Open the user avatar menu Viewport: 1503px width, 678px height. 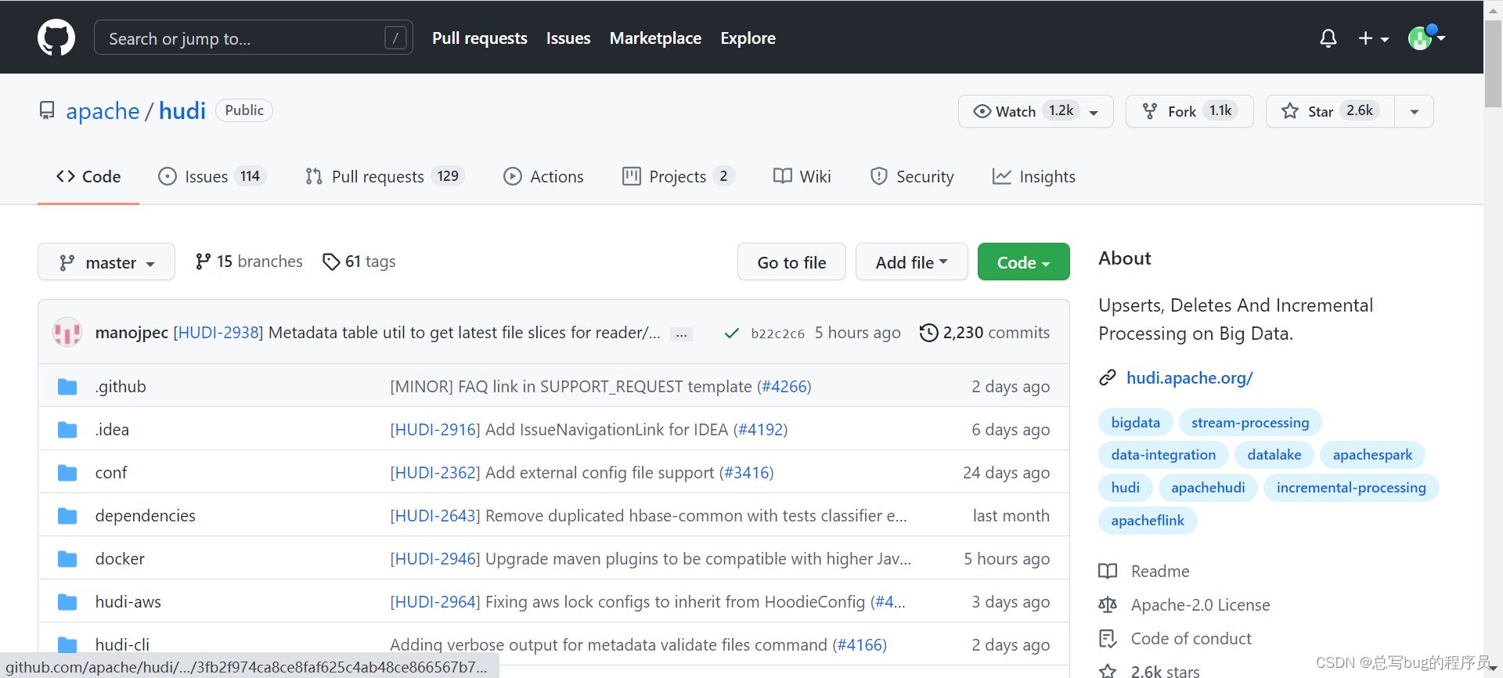pyautogui.click(x=1426, y=37)
